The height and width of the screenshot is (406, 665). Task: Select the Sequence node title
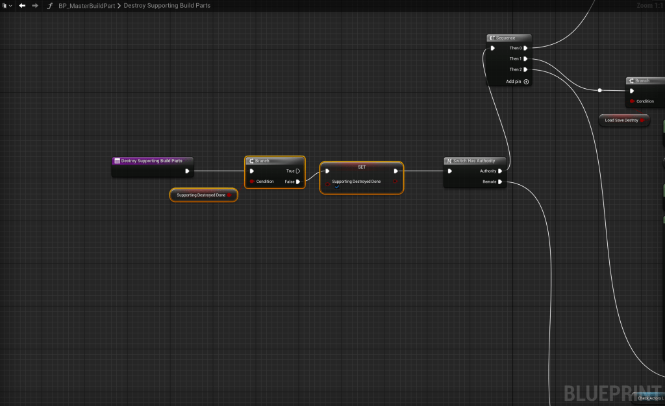505,38
